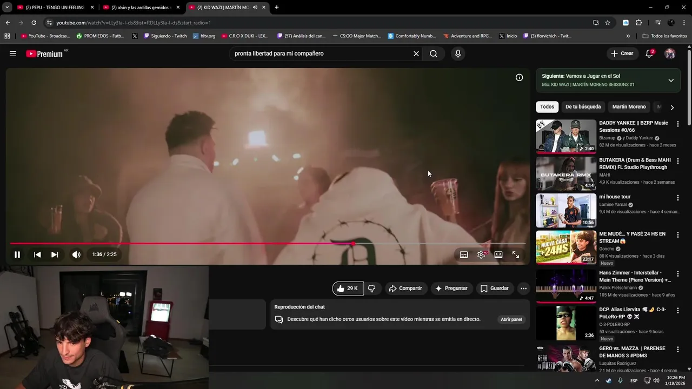This screenshot has width=692, height=389.
Task: Open the Chrome apps grid shortcut
Action: point(7,36)
